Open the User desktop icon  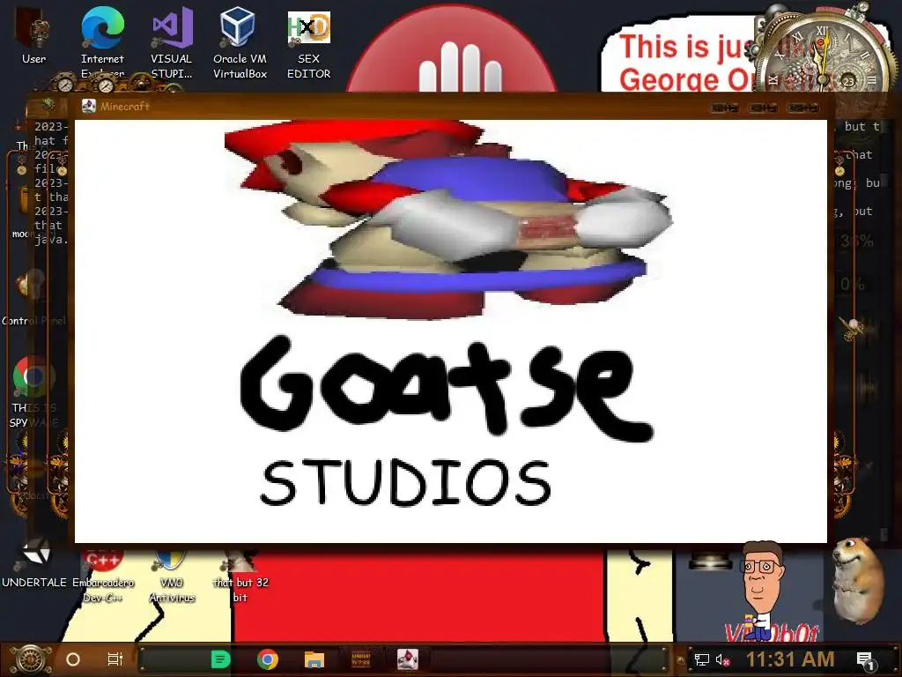(x=33, y=34)
